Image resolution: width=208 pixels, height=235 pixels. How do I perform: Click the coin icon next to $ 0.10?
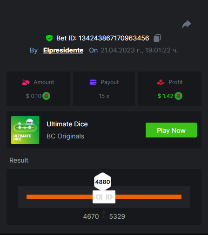(47, 96)
